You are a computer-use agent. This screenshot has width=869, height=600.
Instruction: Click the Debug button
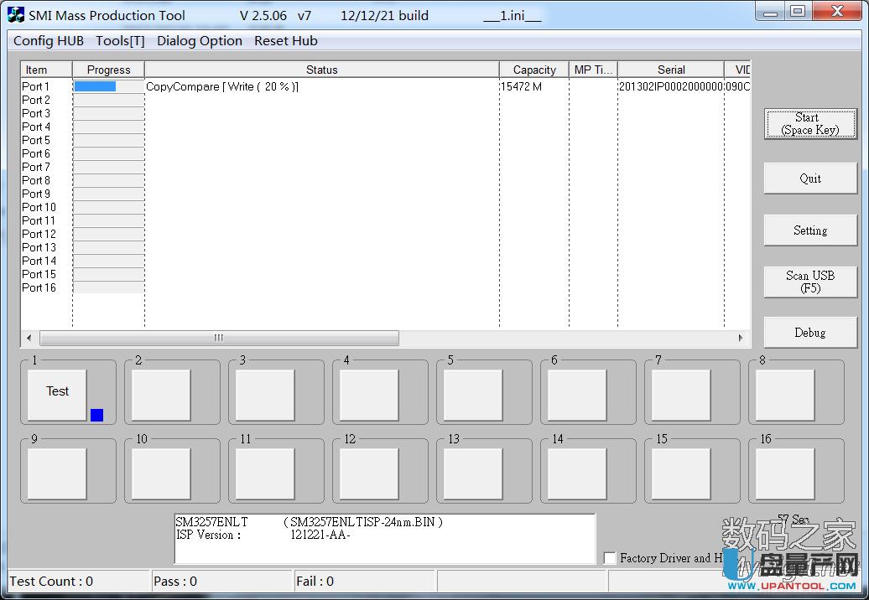pos(810,333)
